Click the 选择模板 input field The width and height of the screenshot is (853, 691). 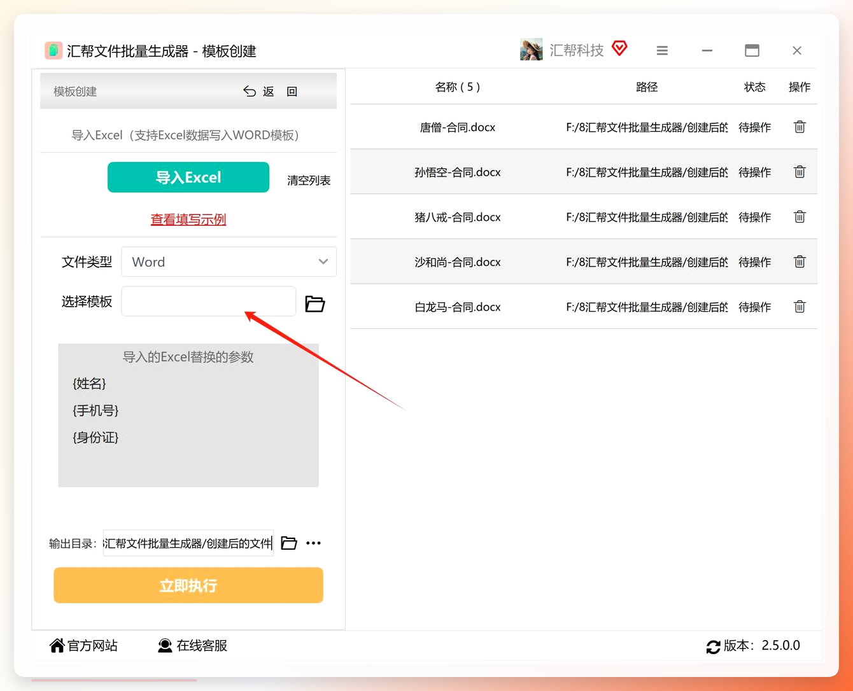pos(209,301)
